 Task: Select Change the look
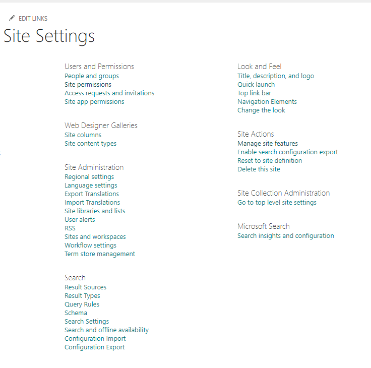[x=261, y=110]
